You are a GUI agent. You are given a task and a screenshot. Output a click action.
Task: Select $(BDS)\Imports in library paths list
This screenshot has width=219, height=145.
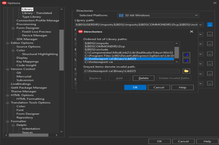[x=129, y=43]
